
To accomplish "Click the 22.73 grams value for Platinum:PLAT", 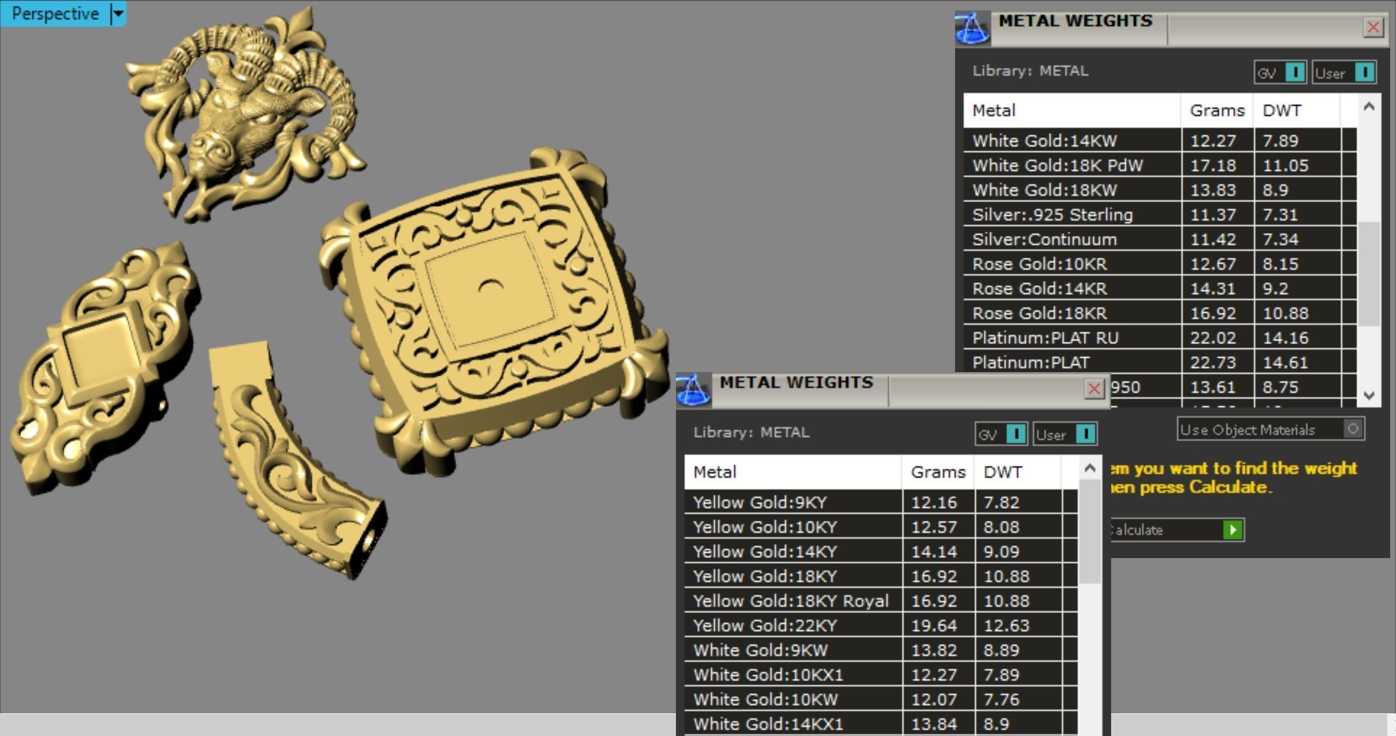I will [1213, 363].
